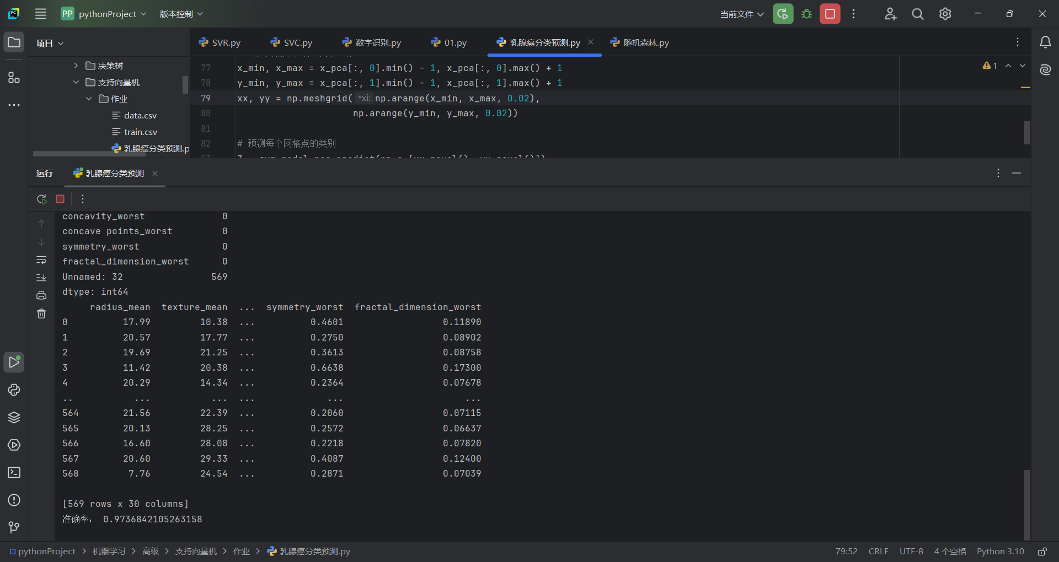Collapse the 支持向量机 folder
1059x562 pixels.
pos(76,82)
